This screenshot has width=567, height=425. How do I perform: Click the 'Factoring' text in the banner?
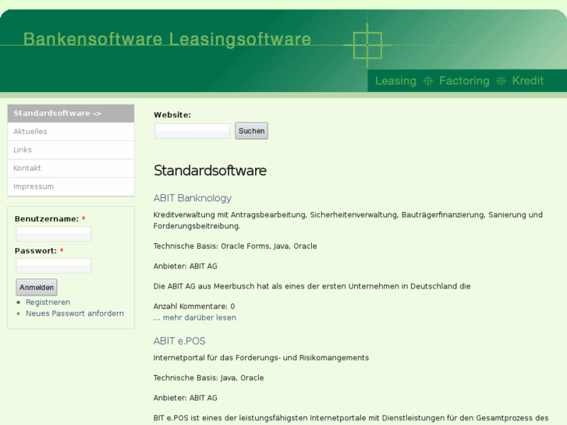(x=464, y=80)
